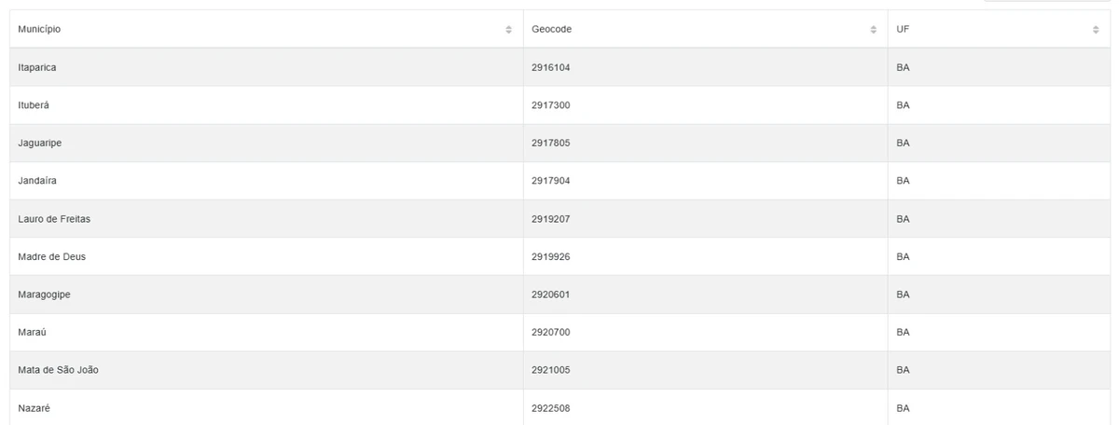Click geocode 2919207 cell
The height and width of the screenshot is (425, 1119).
(x=705, y=219)
